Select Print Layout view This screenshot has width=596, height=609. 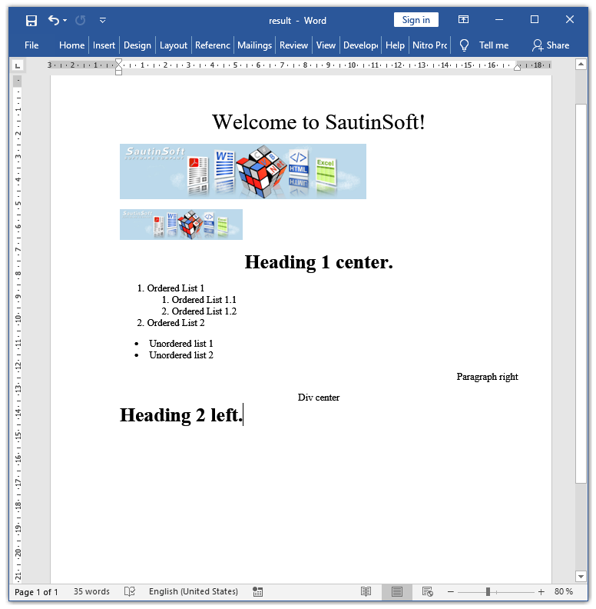click(x=396, y=592)
